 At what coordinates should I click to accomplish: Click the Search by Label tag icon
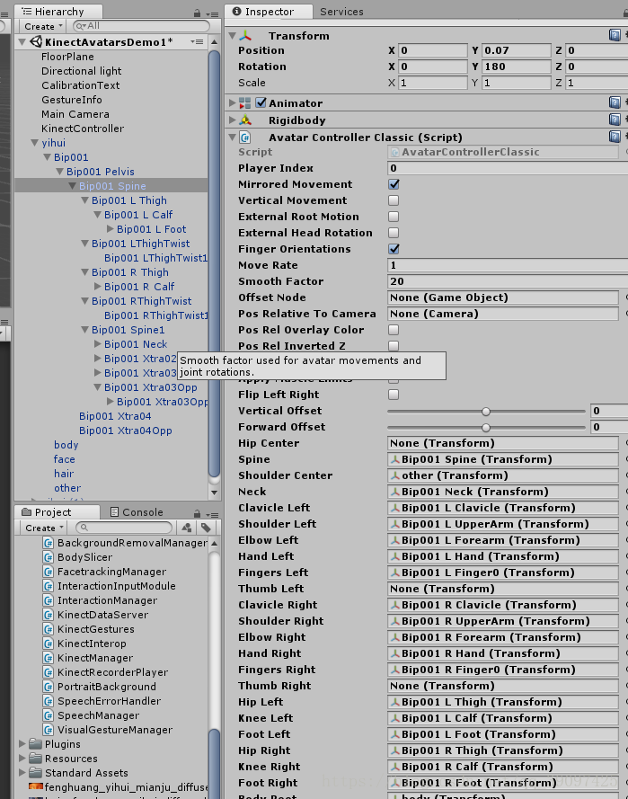tap(206, 528)
